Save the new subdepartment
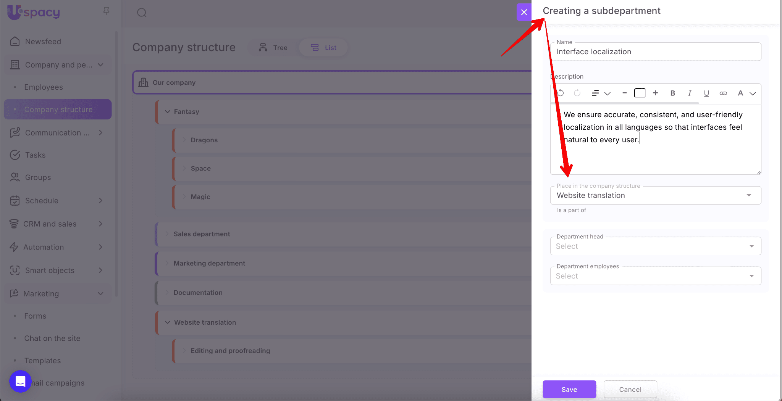 569,389
